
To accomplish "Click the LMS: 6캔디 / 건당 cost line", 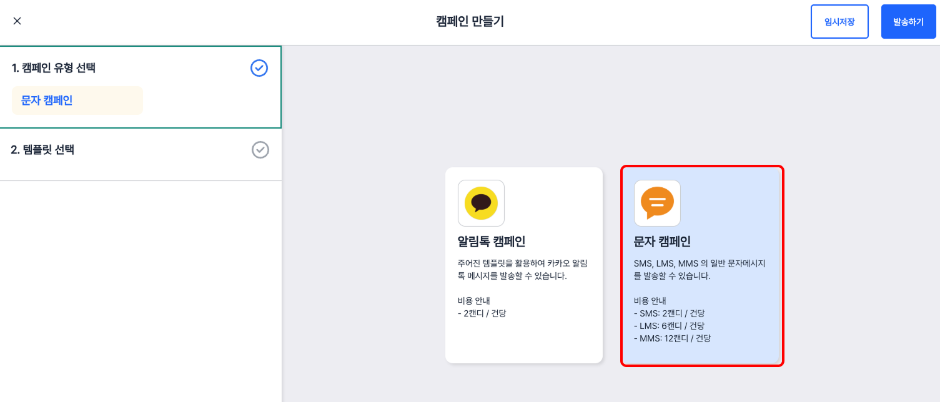I will click(x=669, y=326).
